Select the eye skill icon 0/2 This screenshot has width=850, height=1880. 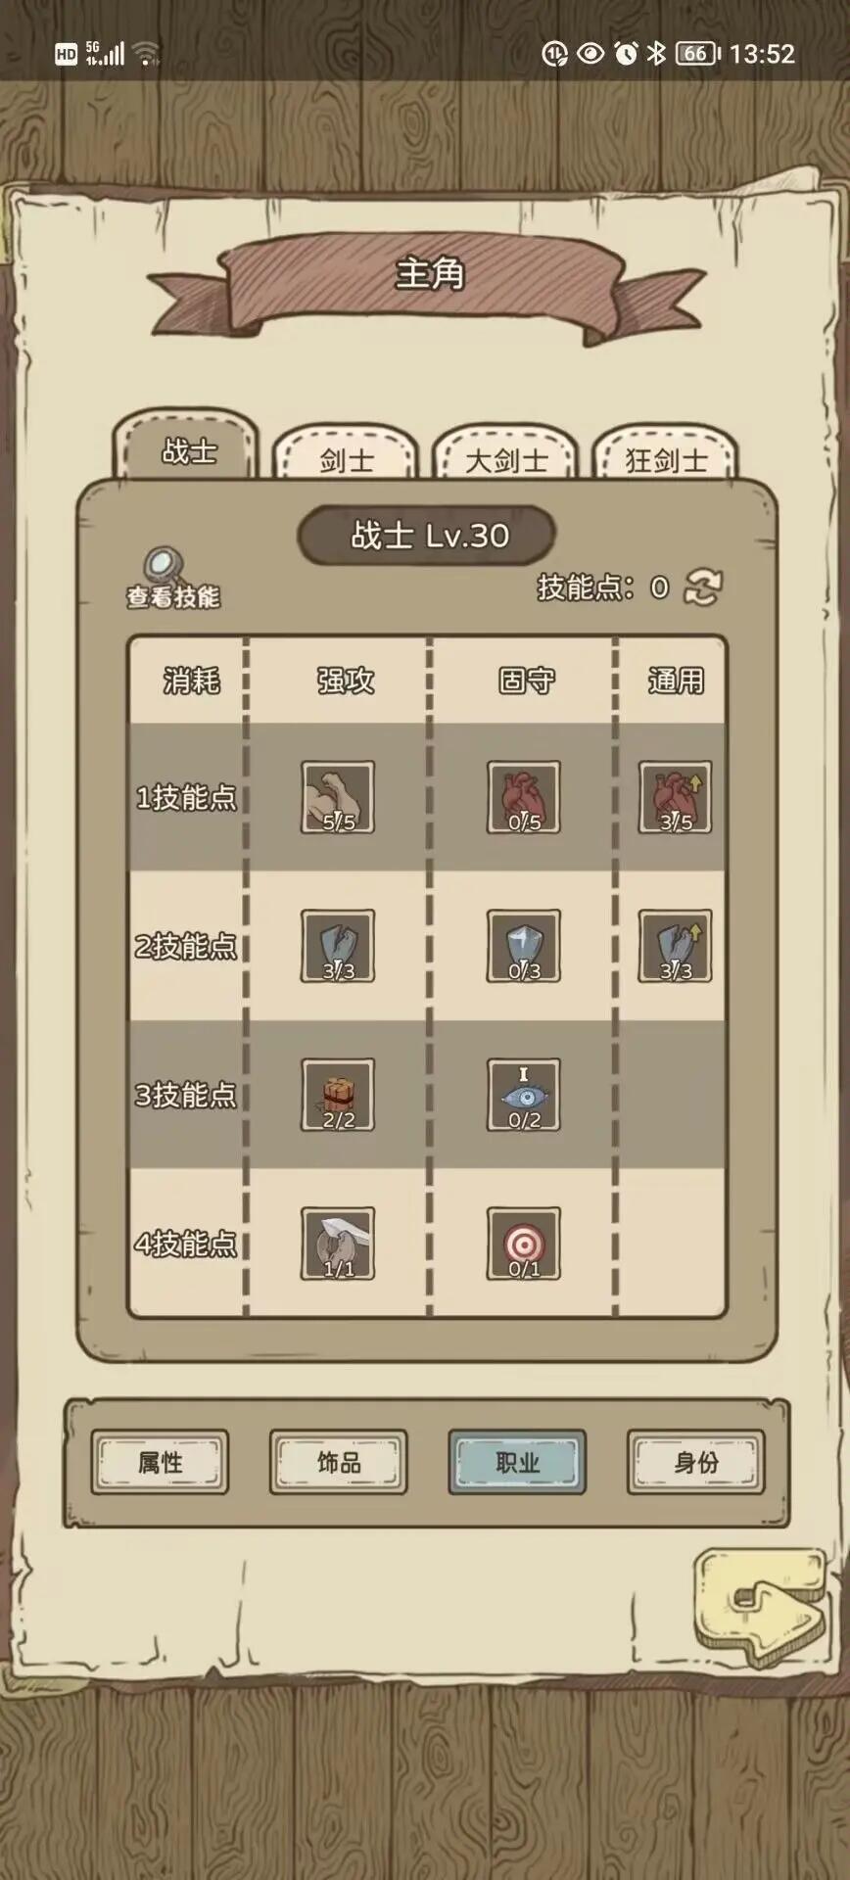coord(524,1095)
